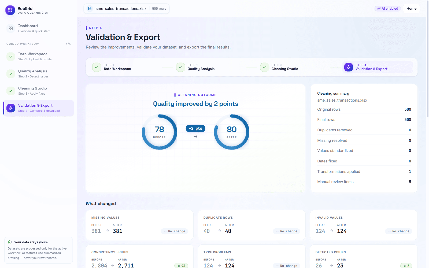Click the arrow icon in Missing Values card

point(108,231)
